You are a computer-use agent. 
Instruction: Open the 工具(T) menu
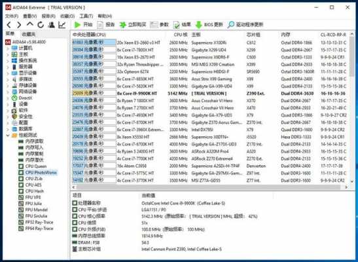pos(86,16)
